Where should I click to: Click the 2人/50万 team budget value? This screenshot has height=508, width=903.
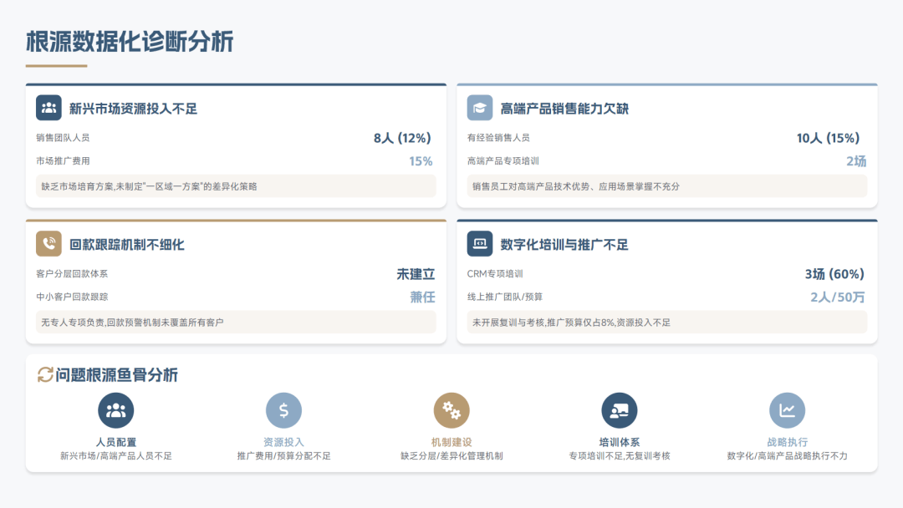point(838,297)
